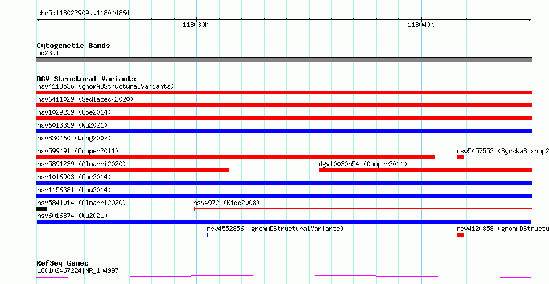Click the small red block under nsv4120858
549x284 pixels.
(461, 235)
